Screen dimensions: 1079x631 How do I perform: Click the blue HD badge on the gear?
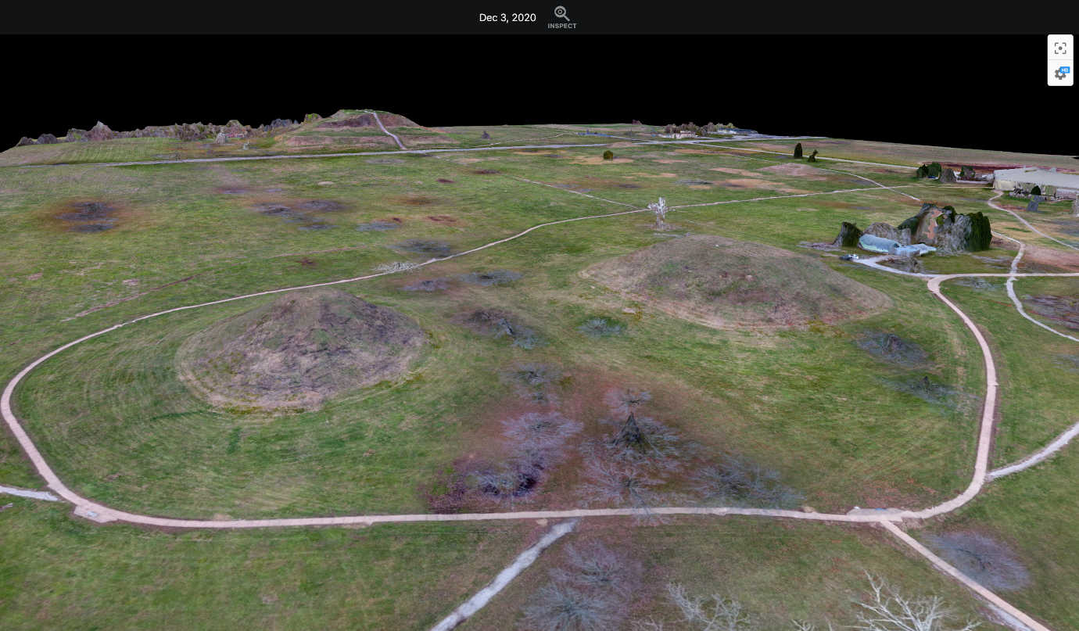1065,70
